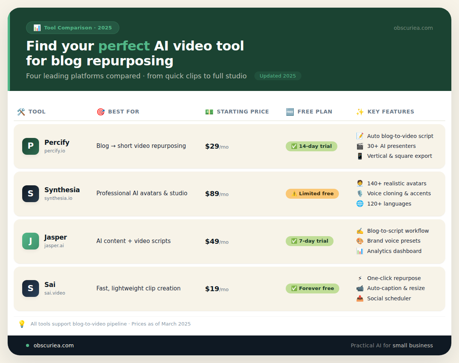
Task: Click the lightning icon for One-click repurpose
Action: coord(360,278)
